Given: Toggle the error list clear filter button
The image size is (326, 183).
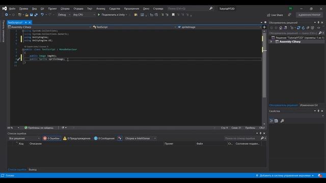Looking at the screenshot, I should [120, 138].
